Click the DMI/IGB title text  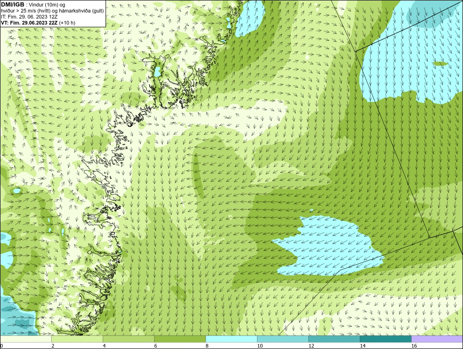(13, 5)
